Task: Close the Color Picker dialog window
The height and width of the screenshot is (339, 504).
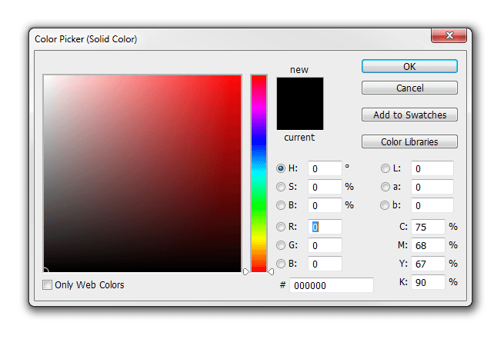Action: coord(449,35)
